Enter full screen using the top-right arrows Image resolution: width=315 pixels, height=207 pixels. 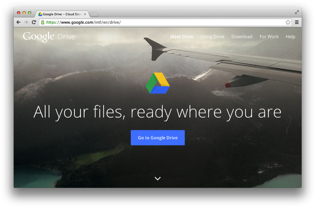[297, 12]
